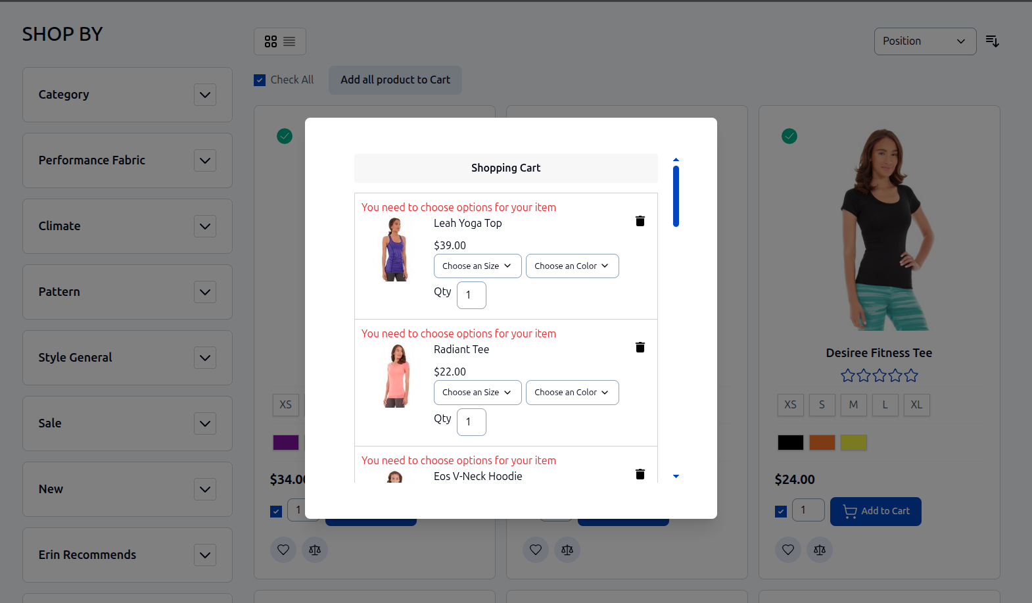This screenshot has height=603, width=1032.
Task: Click scroll-down arrow in cart popup
Action: point(676,476)
